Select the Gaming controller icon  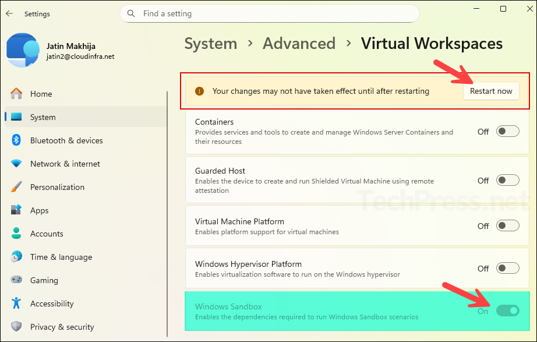point(16,280)
